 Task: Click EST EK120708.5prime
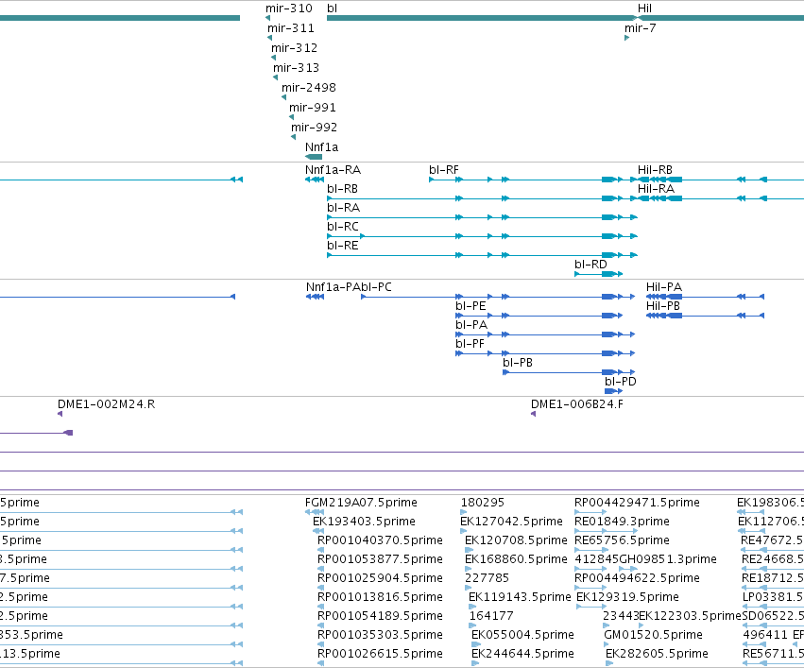point(469,550)
